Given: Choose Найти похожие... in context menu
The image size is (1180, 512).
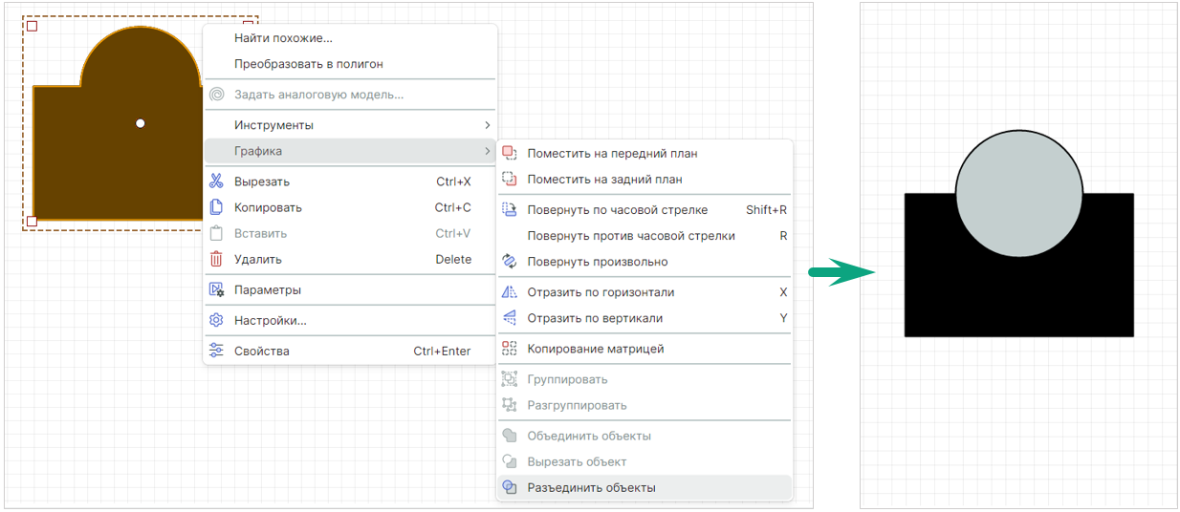Looking at the screenshot, I should coord(283,38).
